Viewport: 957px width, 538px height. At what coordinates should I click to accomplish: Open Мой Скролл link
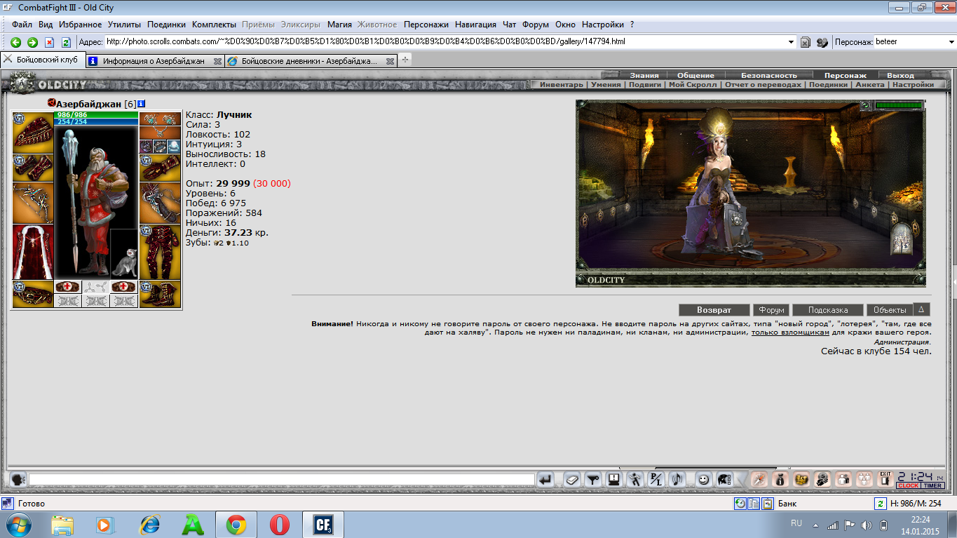(x=693, y=84)
